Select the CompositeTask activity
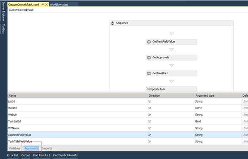Viewport: 248px width, 159px height. click(x=171, y=89)
